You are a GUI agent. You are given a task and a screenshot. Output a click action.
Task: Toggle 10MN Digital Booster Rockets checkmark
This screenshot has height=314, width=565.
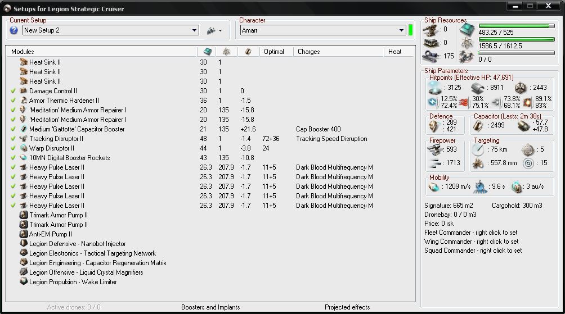click(14, 157)
